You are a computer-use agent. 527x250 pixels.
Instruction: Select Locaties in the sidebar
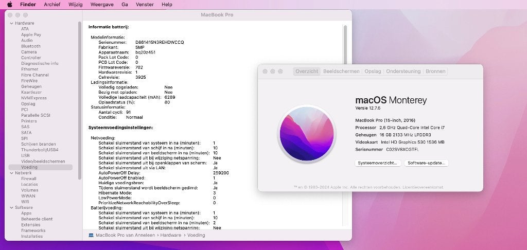[29, 185]
